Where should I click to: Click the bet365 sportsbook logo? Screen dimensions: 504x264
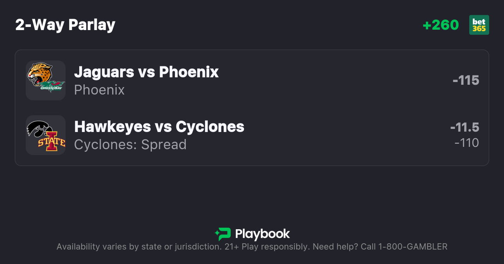479,25
